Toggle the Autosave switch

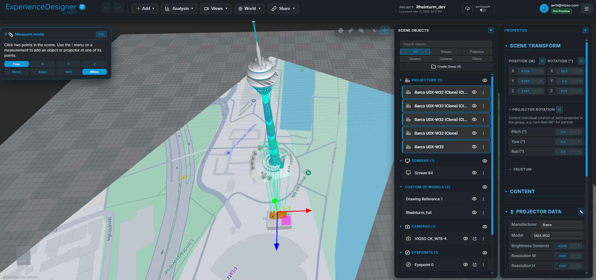pyautogui.click(x=483, y=10)
